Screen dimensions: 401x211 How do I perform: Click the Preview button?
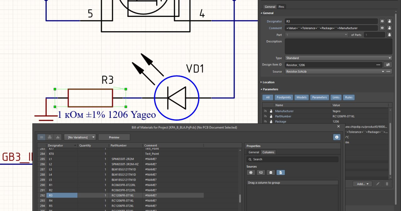[x=114, y=137]
